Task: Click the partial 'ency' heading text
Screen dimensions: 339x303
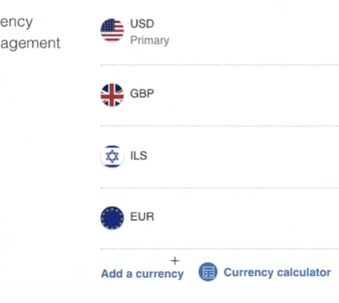Action: (16, 22)
